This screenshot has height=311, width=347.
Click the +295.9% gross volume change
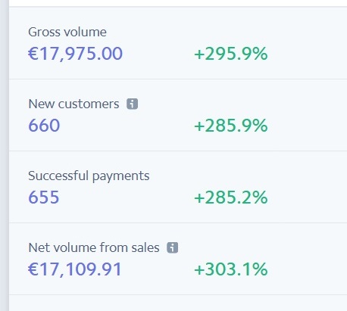click(231, 54)
